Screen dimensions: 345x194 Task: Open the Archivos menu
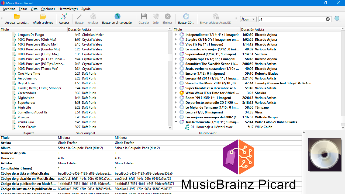(x=9, y=9)
